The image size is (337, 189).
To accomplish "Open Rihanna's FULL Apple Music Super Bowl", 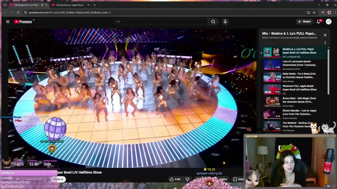I will [x=294, y=89].
